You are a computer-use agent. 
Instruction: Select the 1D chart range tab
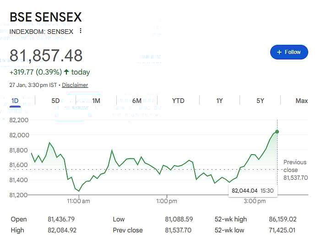pos(15,101)
